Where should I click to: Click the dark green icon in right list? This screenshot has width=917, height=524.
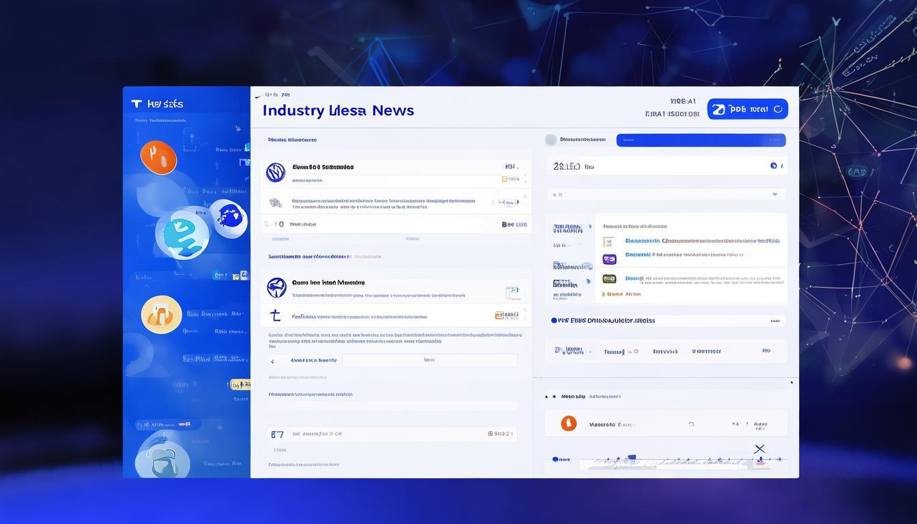pyautogui.click(x=609, y=278)
